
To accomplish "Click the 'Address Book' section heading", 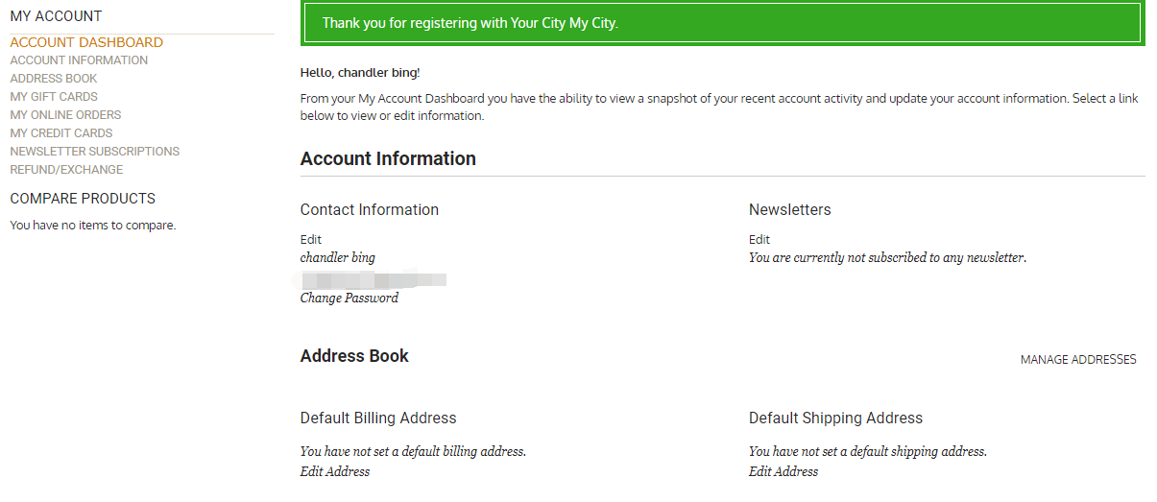I will click(x=354, y=356).
